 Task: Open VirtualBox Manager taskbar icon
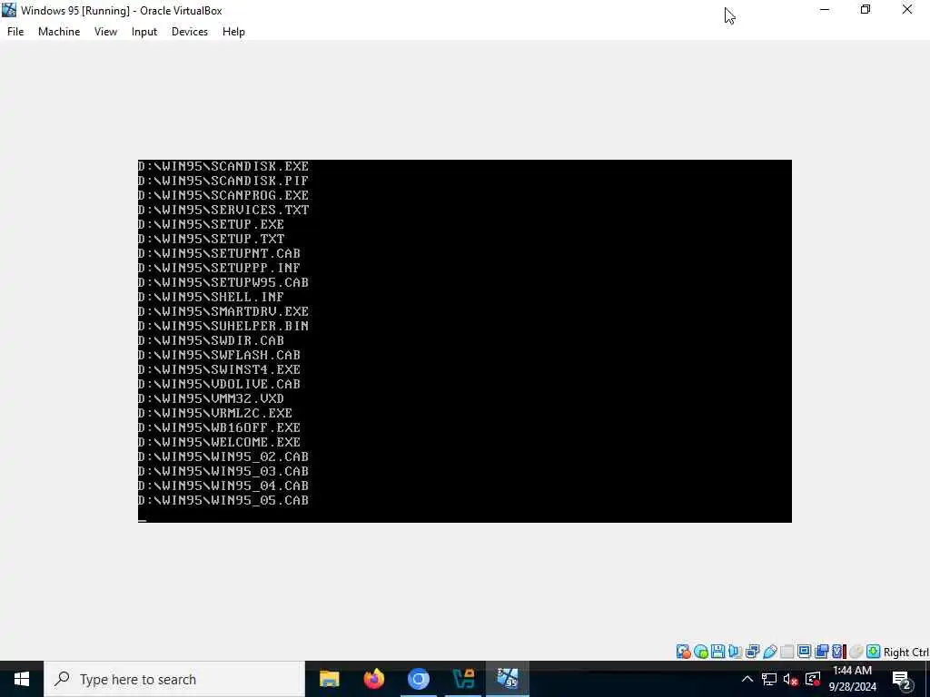click(463, 679)
